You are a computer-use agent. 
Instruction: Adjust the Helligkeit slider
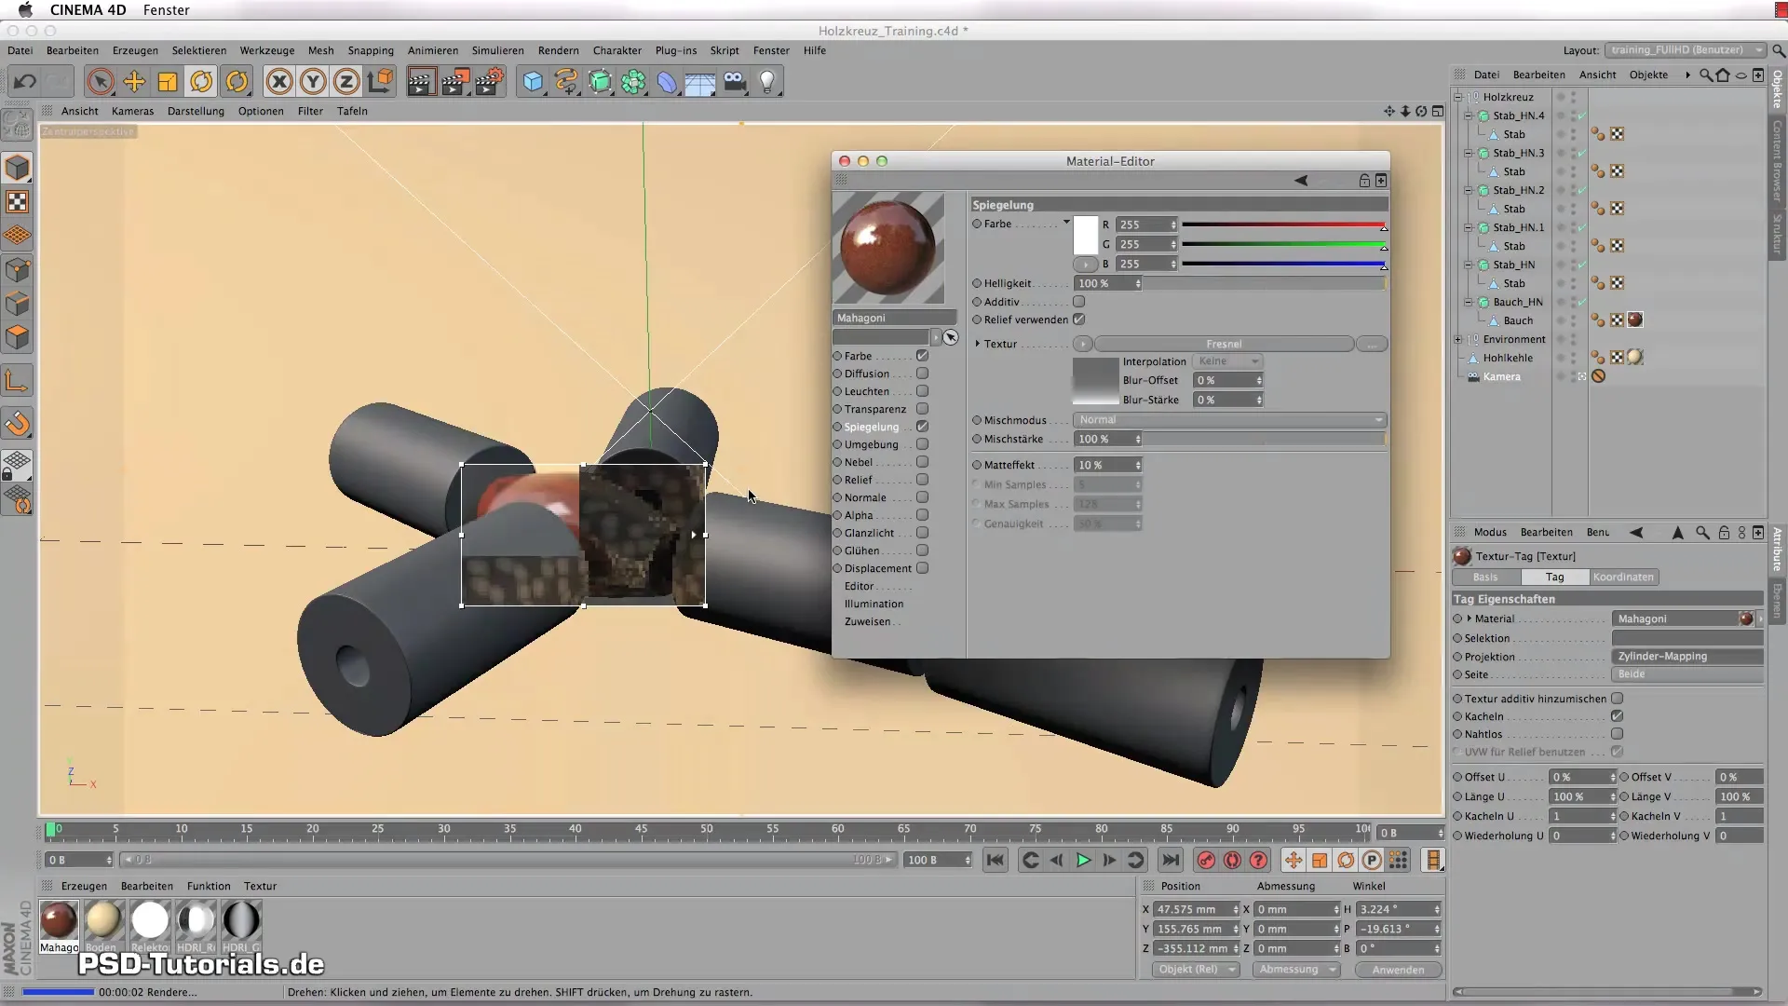pyautogui.click(x=1265, y=283)
